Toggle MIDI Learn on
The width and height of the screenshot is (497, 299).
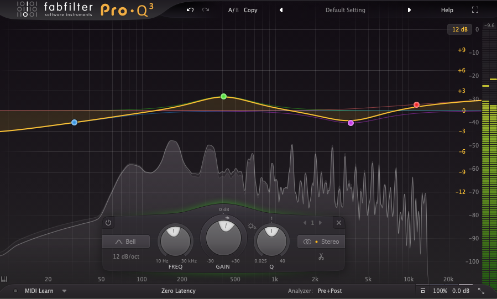(39, 291)
